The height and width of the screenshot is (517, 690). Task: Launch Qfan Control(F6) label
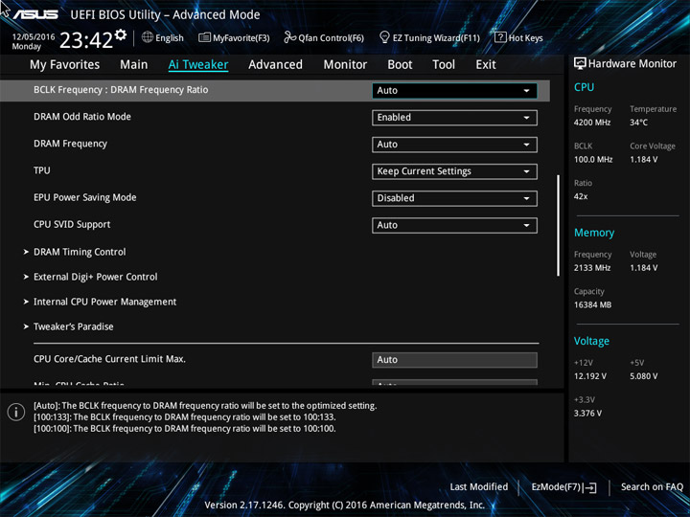tap(332, 38)
